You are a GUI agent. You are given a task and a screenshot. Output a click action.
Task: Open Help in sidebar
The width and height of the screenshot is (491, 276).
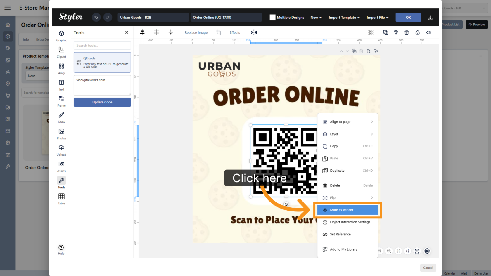coord(61,250)
